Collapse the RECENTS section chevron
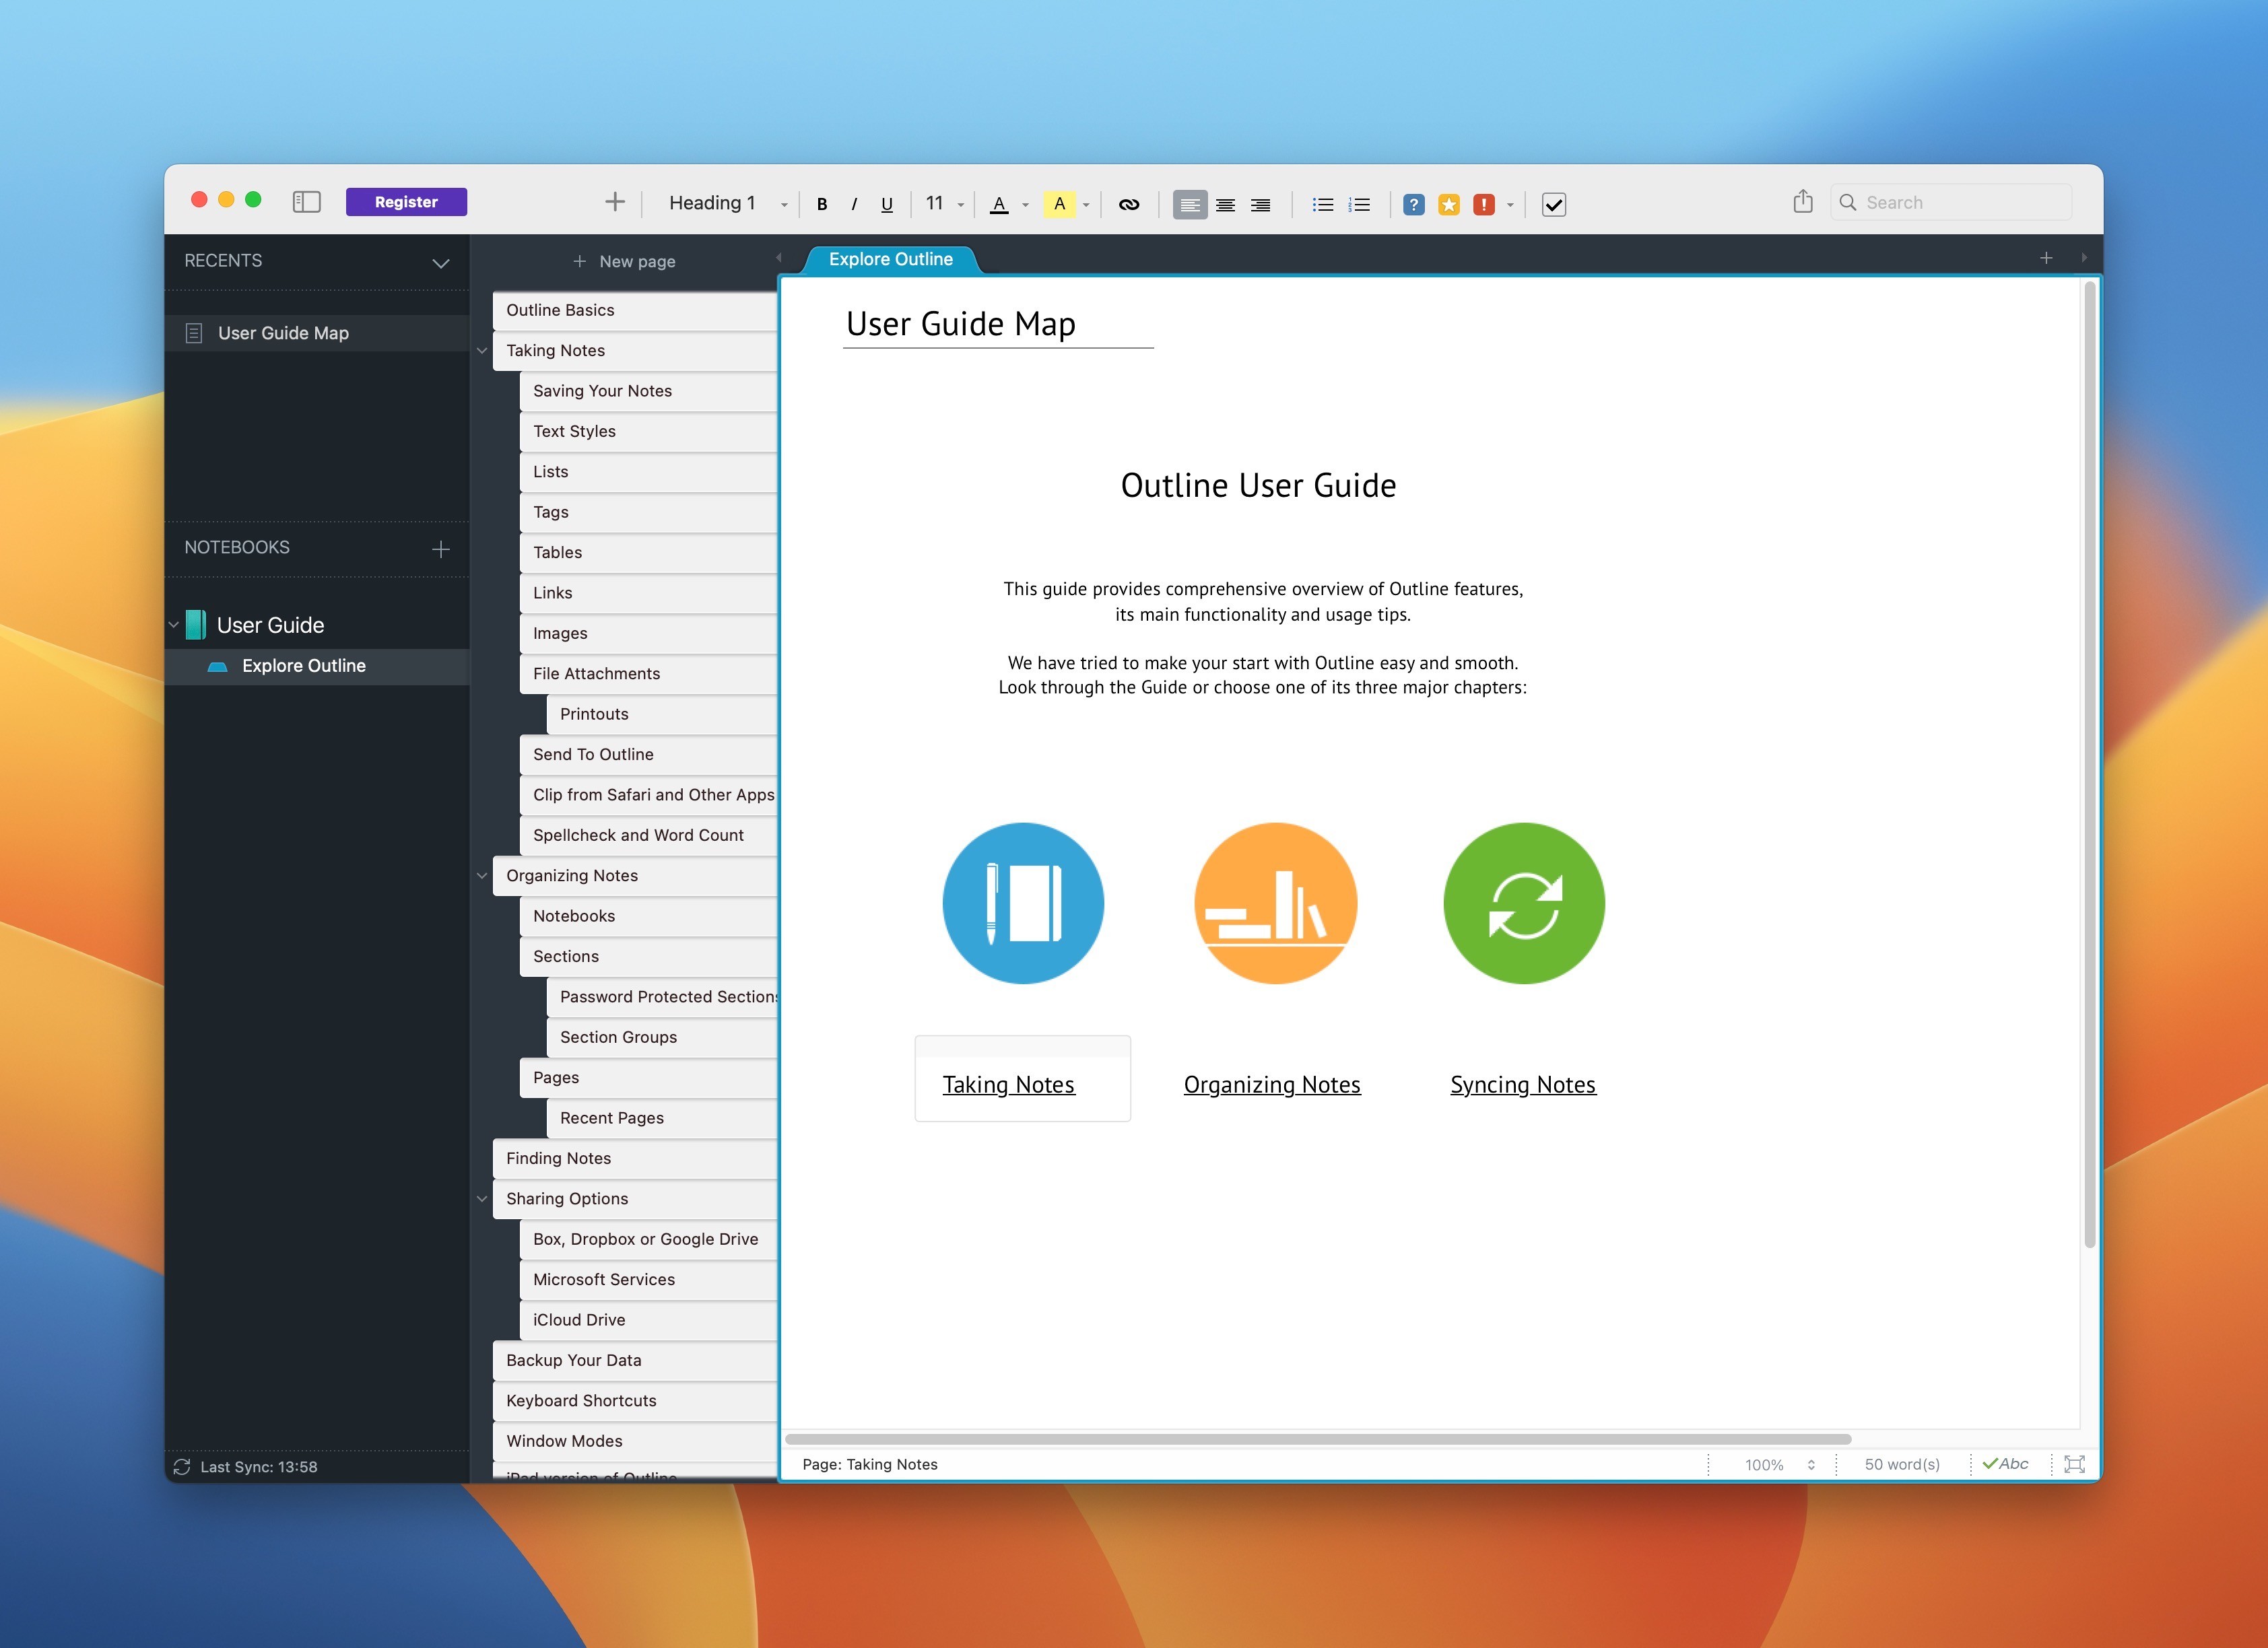 [440, 263]
